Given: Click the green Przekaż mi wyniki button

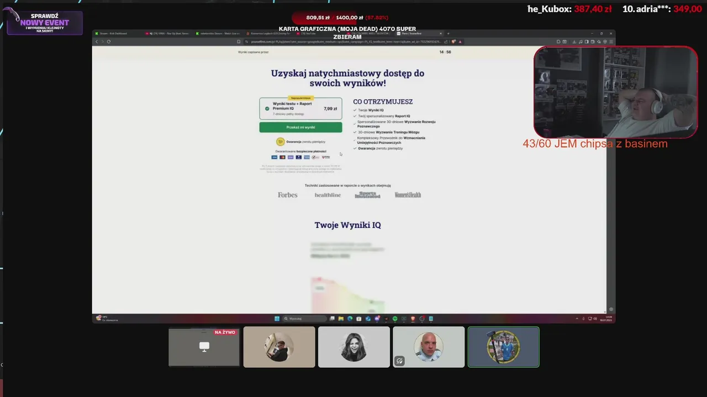Looking at the screenshot, I should [x=300, y=127].
